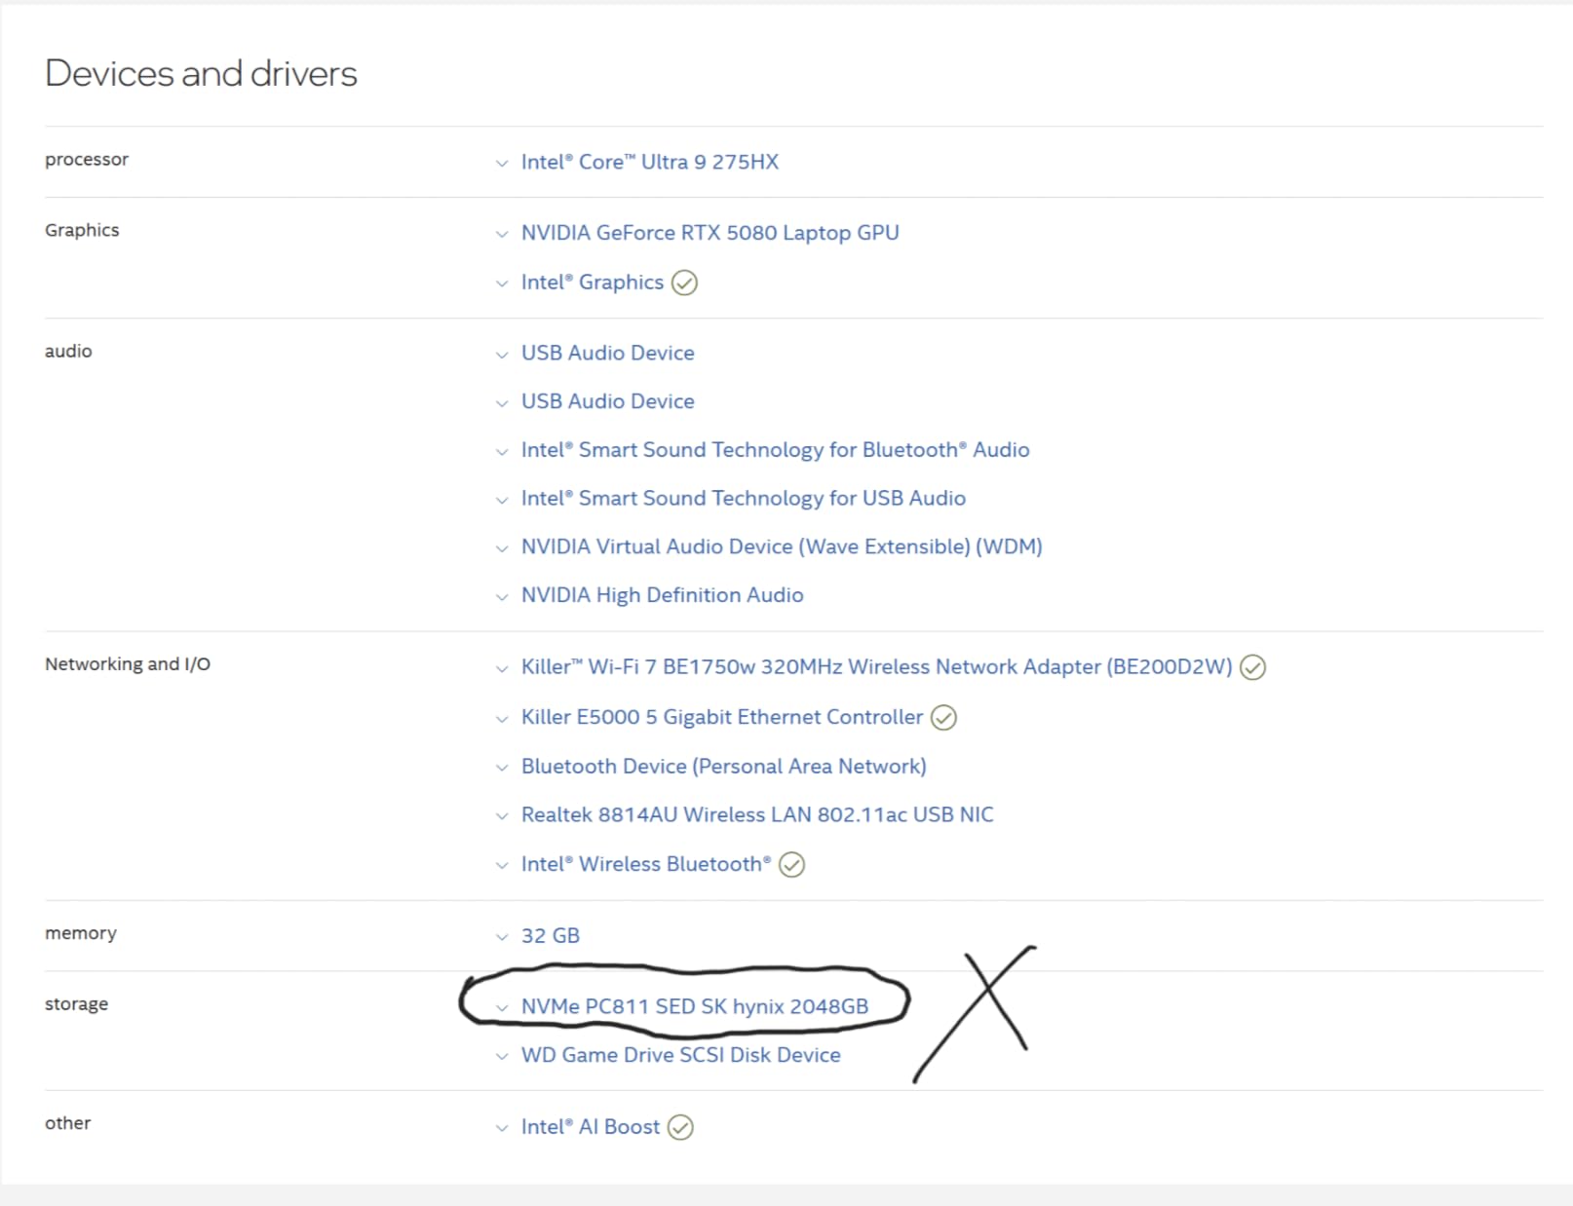This screenshot has width=1573, height=1206.
Task: Open Intel Smart Sound Technology for USB Audio
Action: (x=744, y=499)
